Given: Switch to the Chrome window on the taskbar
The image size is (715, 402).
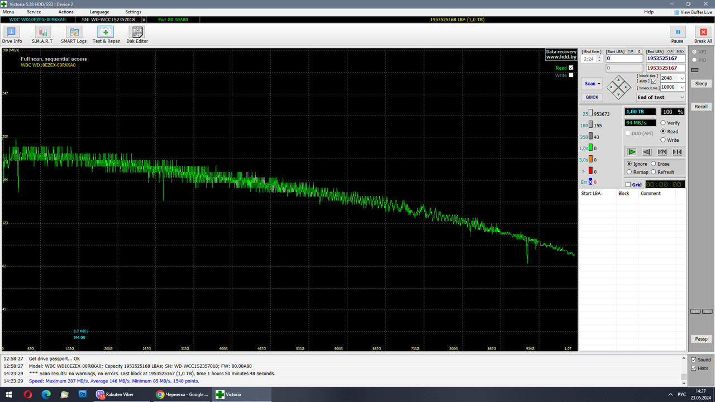Looking at the screenshot, I should click(x=182, y=394).
